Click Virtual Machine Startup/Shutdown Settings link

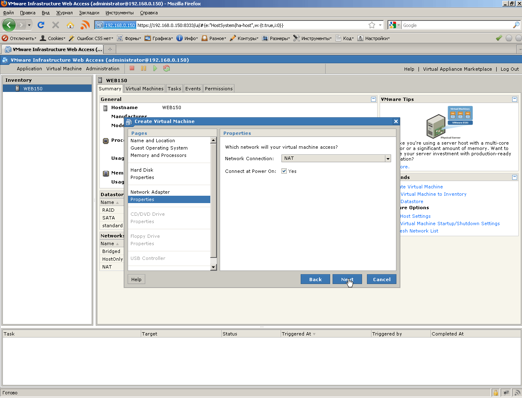click(x=450, y=224)
